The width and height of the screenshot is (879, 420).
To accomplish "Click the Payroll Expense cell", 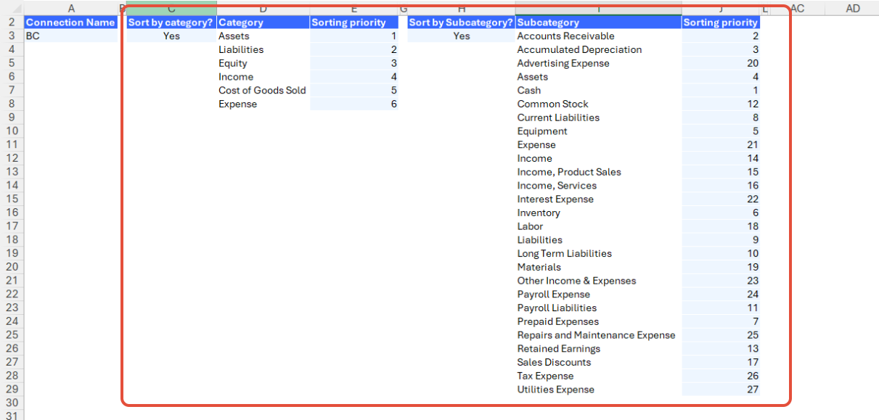I will 598,294.
